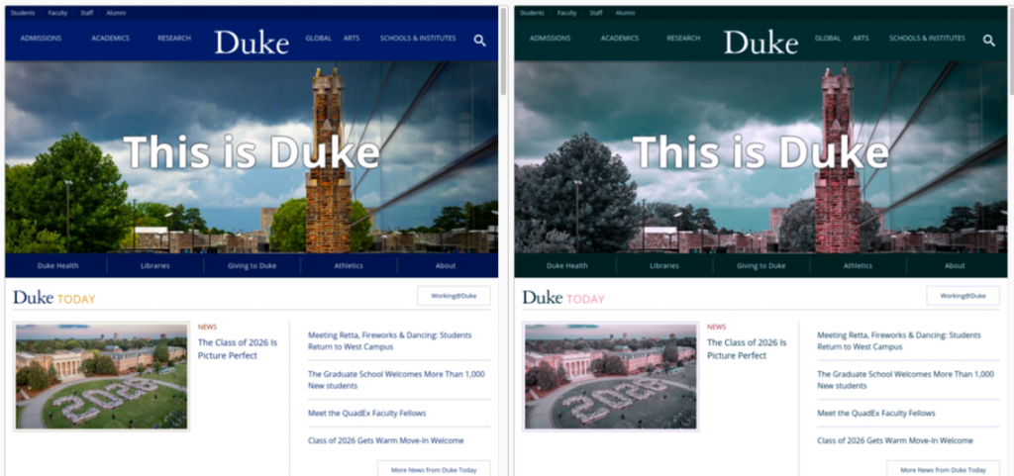Open Meeting Retta, Fireworks story on blue page

coord(390,341)
